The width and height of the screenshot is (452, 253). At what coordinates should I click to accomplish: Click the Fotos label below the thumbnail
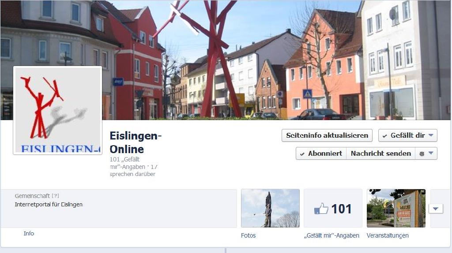(x=248, y=235)
